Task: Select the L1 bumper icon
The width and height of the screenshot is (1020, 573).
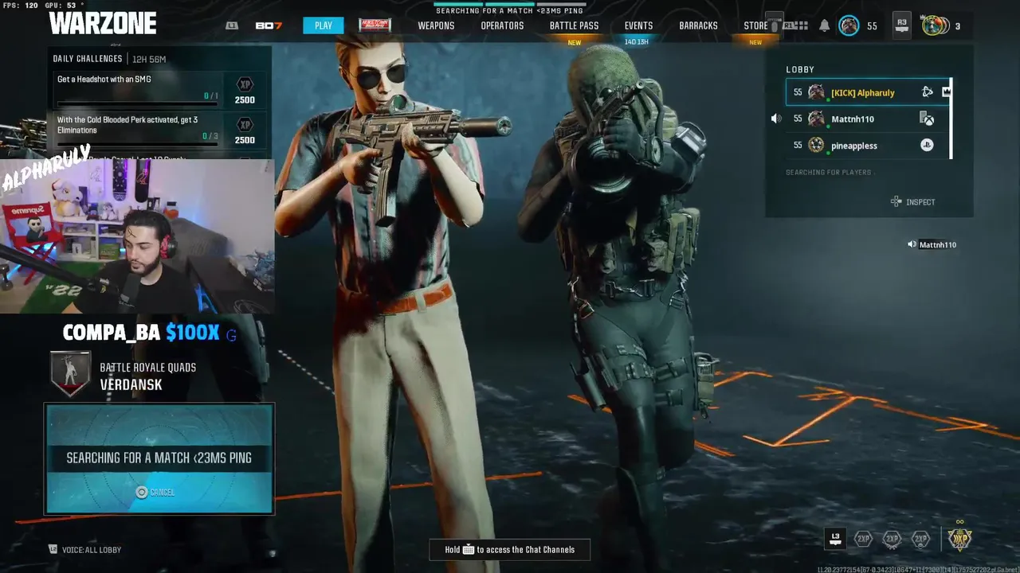Action: (232, 25)
